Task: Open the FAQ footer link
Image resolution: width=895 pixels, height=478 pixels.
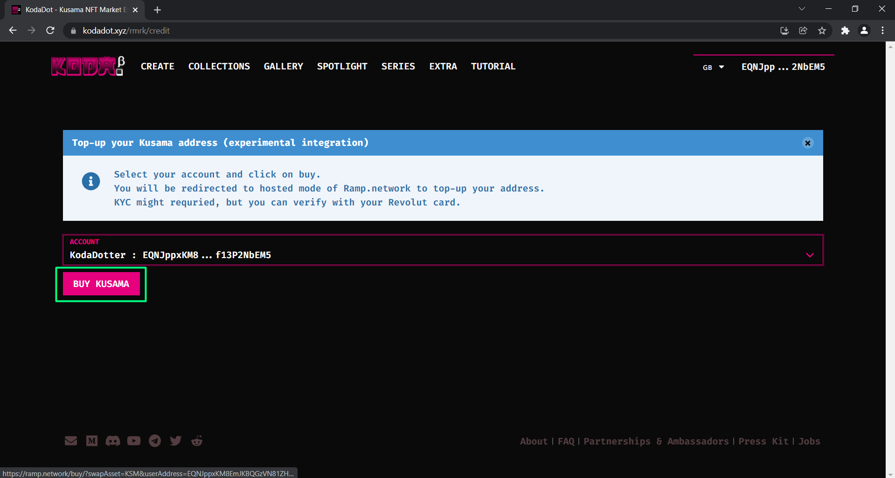Action: tap(566, 441)
